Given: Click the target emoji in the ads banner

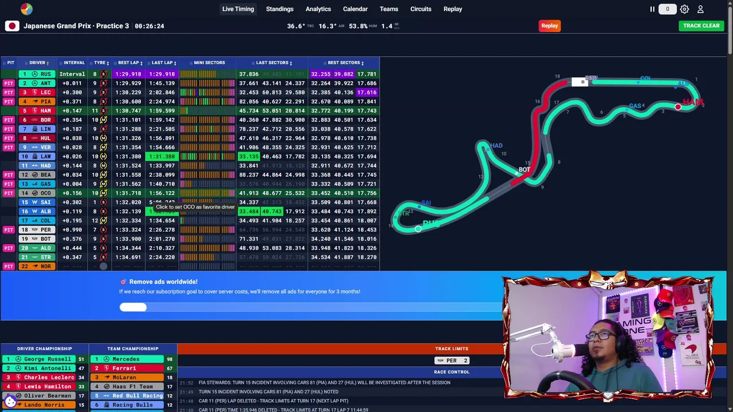Looking at the screenshot, I should coord(123,282).
